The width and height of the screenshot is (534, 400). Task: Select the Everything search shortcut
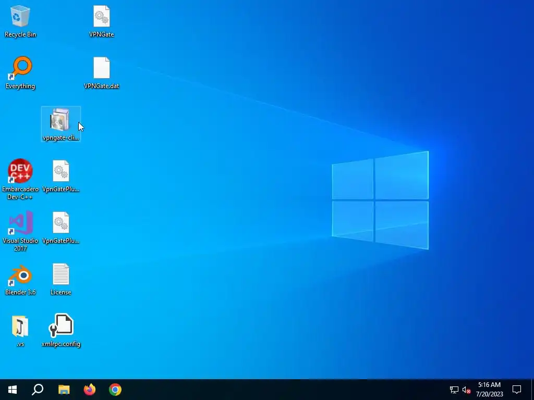(x=20, y=73)
